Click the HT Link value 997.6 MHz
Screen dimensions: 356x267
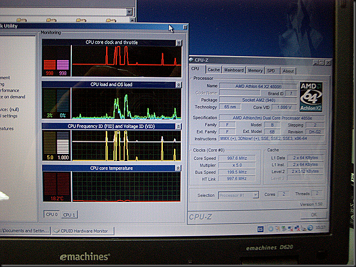(x=236, y=178)
